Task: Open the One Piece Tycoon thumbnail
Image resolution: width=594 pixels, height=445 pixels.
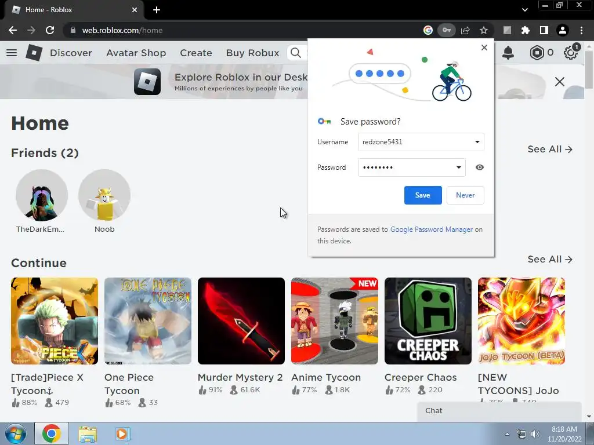Action: click(148, 321)
